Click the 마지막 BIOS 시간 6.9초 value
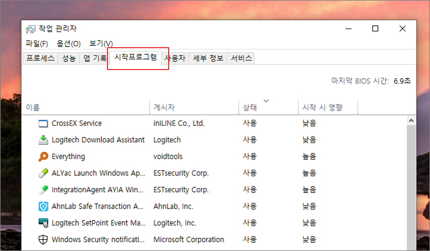430x251 pixels. point(402,81)
